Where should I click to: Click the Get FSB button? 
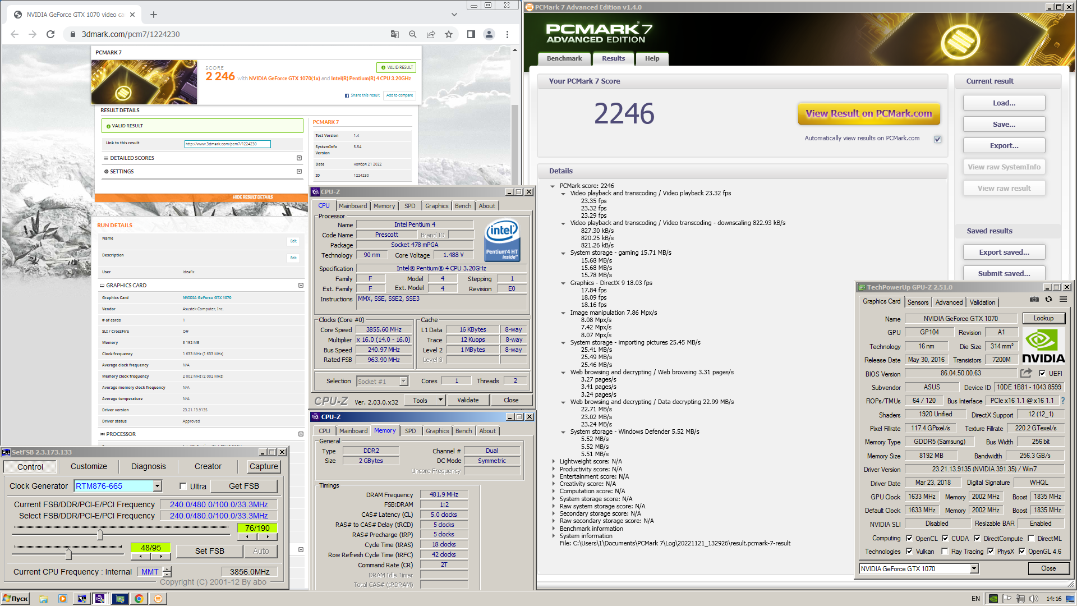pyautogui.click(x=244, y=486)
